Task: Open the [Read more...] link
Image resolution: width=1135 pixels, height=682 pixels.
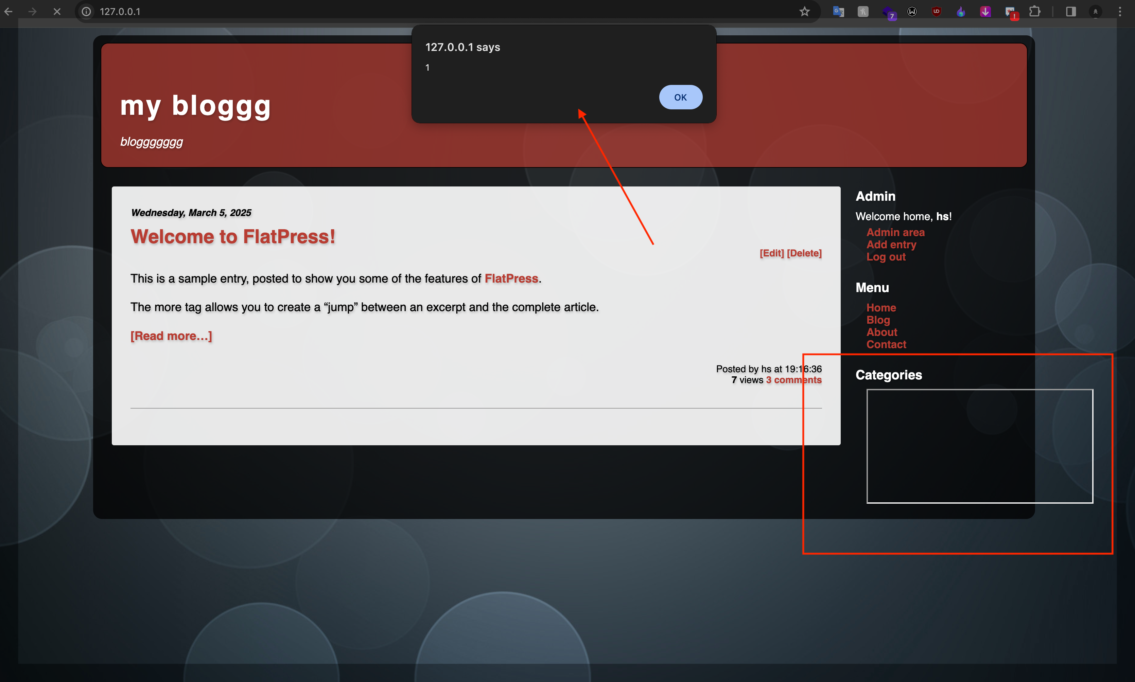Action: pos(171,336)
